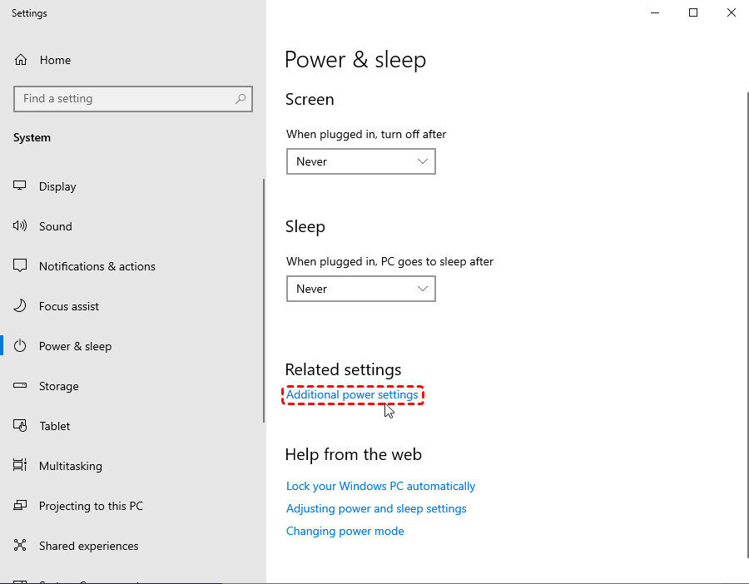Click 'When plugged in, PC goes to sleep after' label
This screenshot has height=584, width=749.
tap(389, 262)
